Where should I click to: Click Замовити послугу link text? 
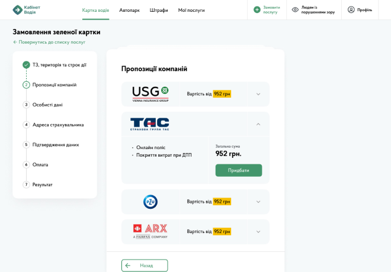(x=271, y=9)
